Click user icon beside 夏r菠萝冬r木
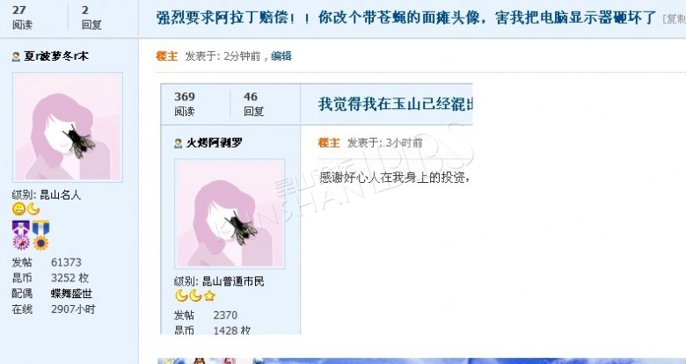 click(16, 56)
